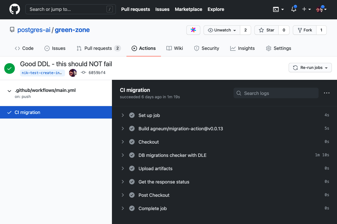
Task: Open the three-dot log options menu
Action: pos(327,93)
